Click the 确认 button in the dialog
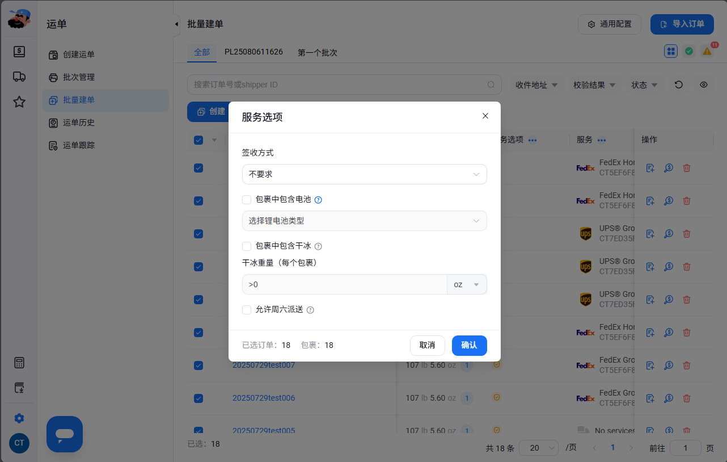The image size is (727, 462). point(470,345)
